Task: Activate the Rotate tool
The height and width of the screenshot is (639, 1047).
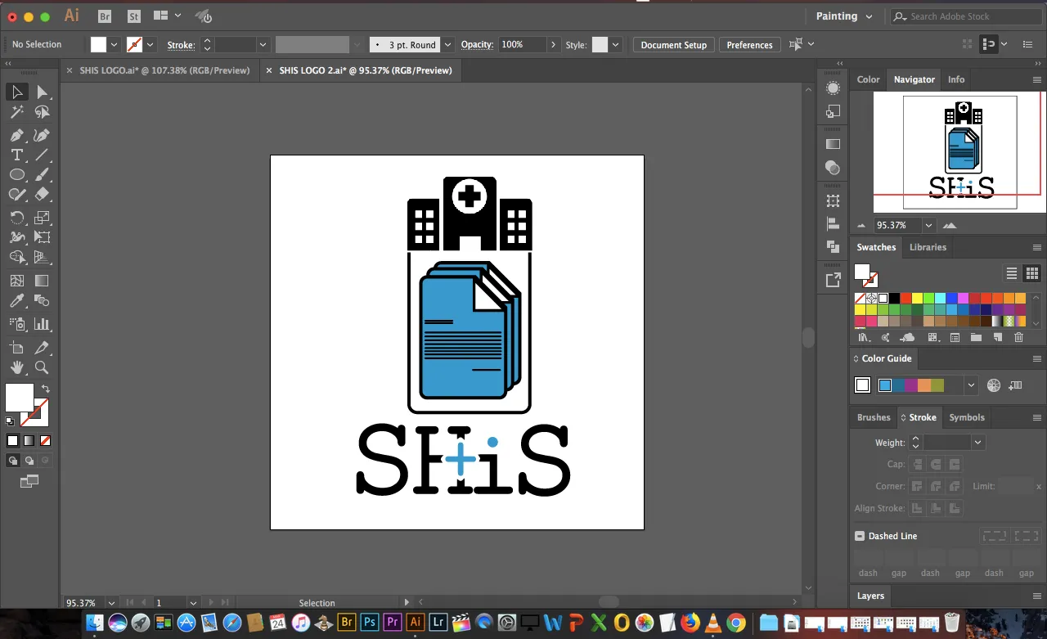Action: pyautogui.click(x=17, y=218)
